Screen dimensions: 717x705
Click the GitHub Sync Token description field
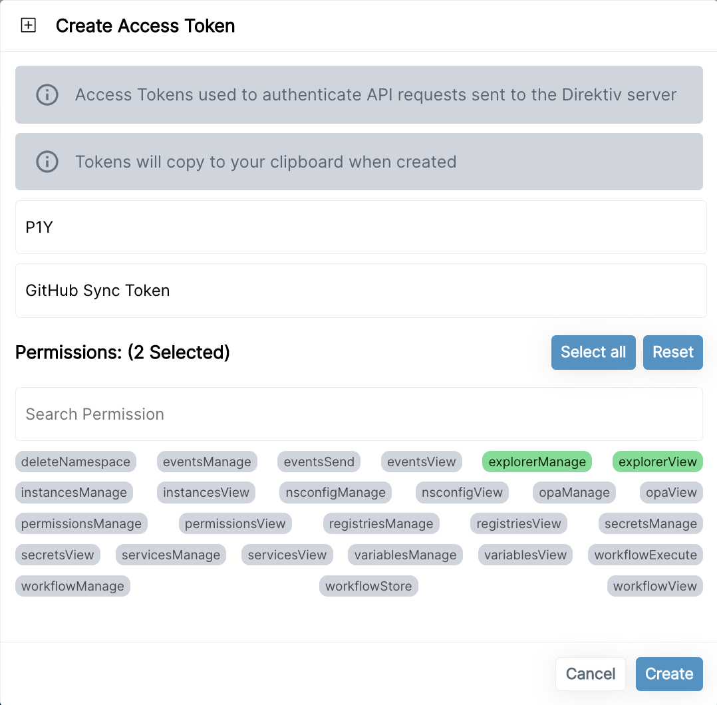tap(360, 291)
